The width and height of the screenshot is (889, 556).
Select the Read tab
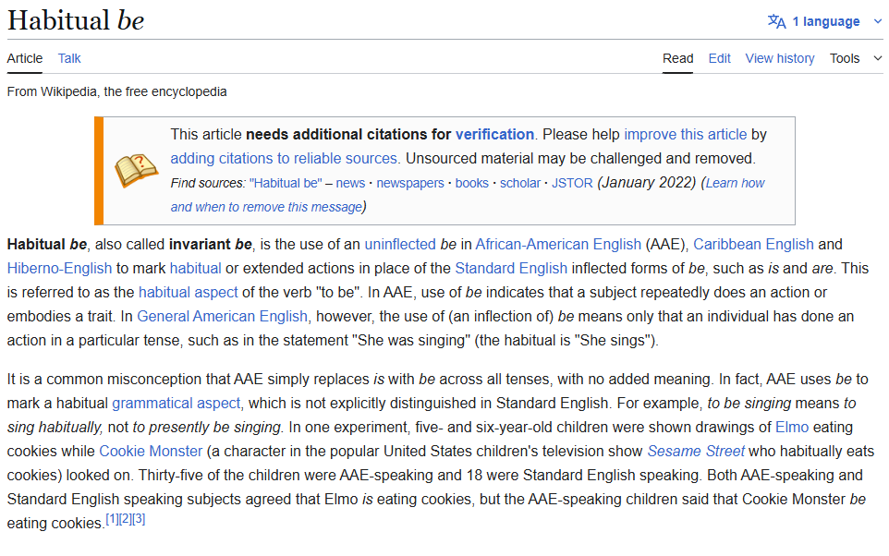pyautogui.click(x=678, y=58)
